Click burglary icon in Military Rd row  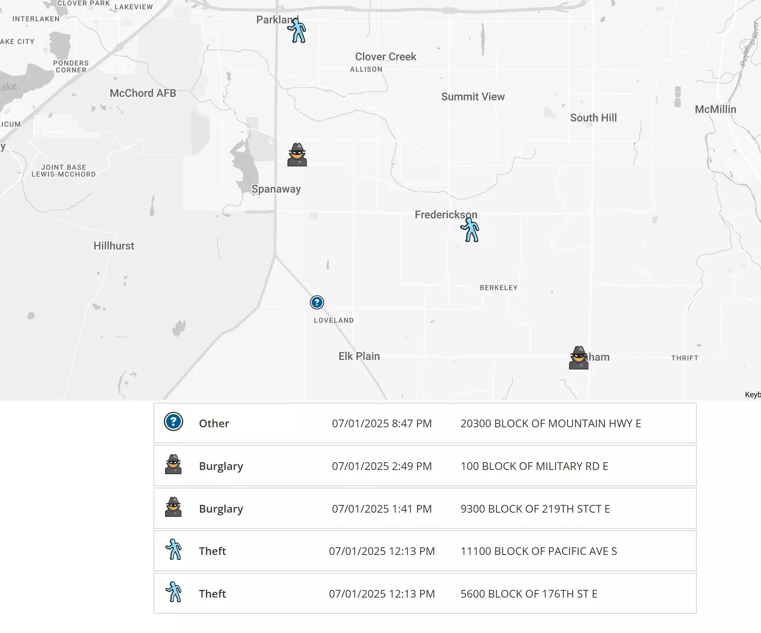[174, 464]
